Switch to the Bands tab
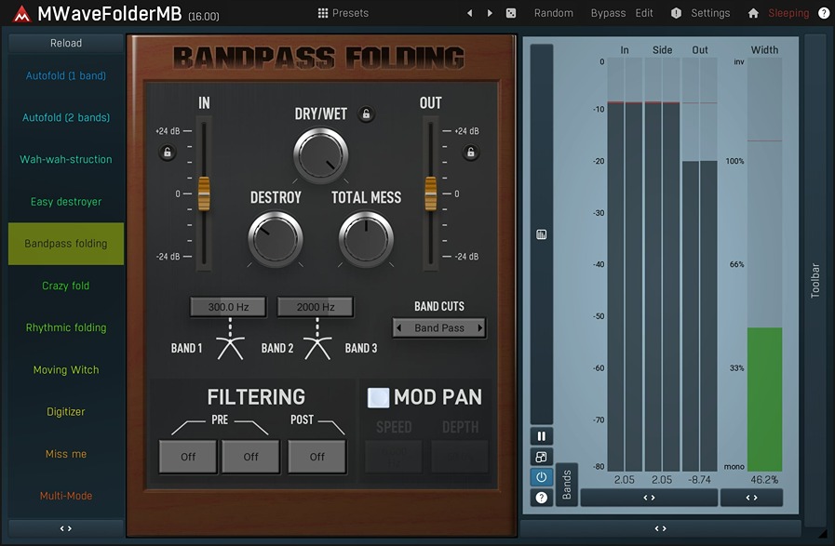Viewport: 835px width, 546px height. point(565,484)
